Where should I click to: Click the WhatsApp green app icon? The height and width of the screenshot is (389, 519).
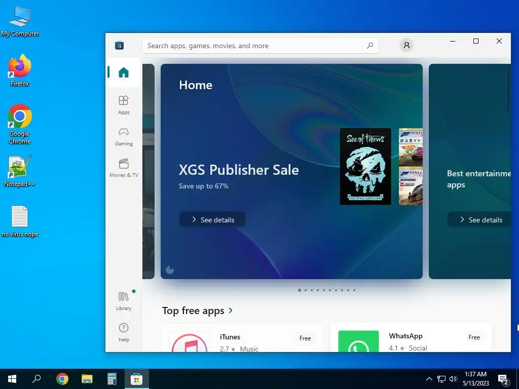point(358,341)
